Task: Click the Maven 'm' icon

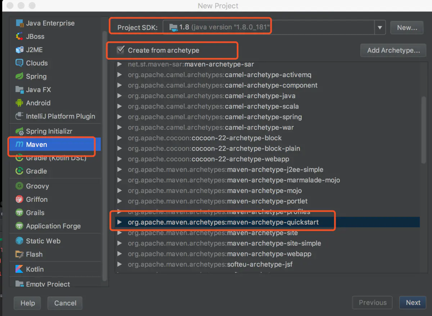Action: pos(19,144)
